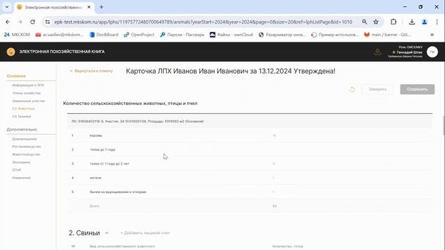Click the Геннадий Шпак user name in header
The height and width of the screenshot is (250, 445).
coord(409,53)
